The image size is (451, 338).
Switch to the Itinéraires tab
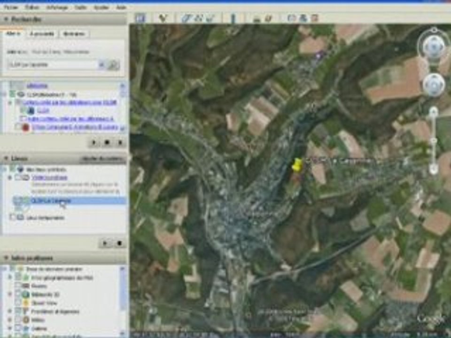click(x=74, y=34)
